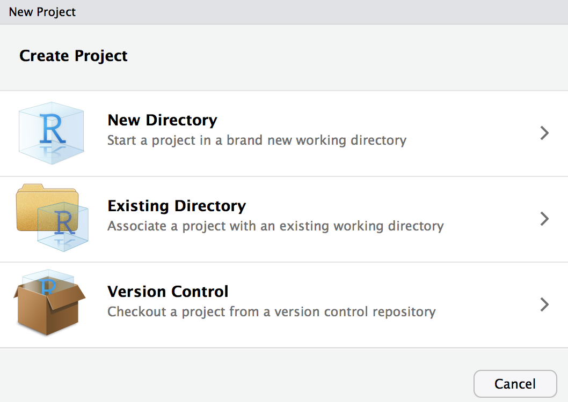This screenshot has width=568, height=402.
Task: Click the description under New Directory
Action: [257, 140]
